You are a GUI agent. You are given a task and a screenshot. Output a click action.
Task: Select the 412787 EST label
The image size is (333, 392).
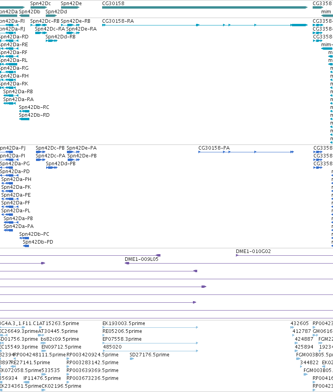pyautogui.click(x=302, y=331)
